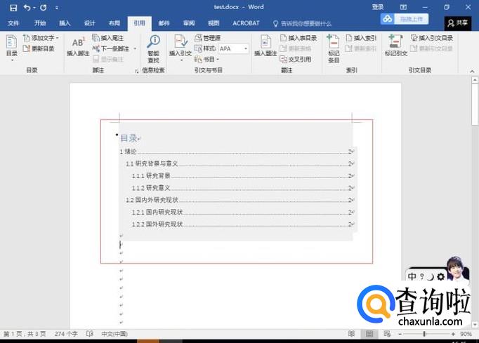Click the vertical scrollbar down arrow
Viewport: 479px width, 343px height.
474,325
